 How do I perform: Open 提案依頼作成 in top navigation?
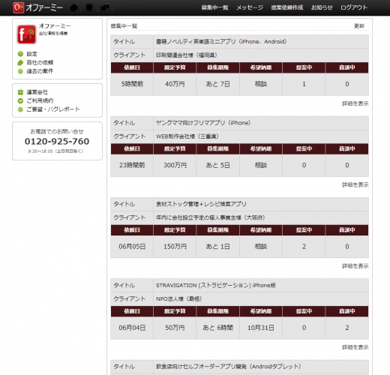(287, 7)
